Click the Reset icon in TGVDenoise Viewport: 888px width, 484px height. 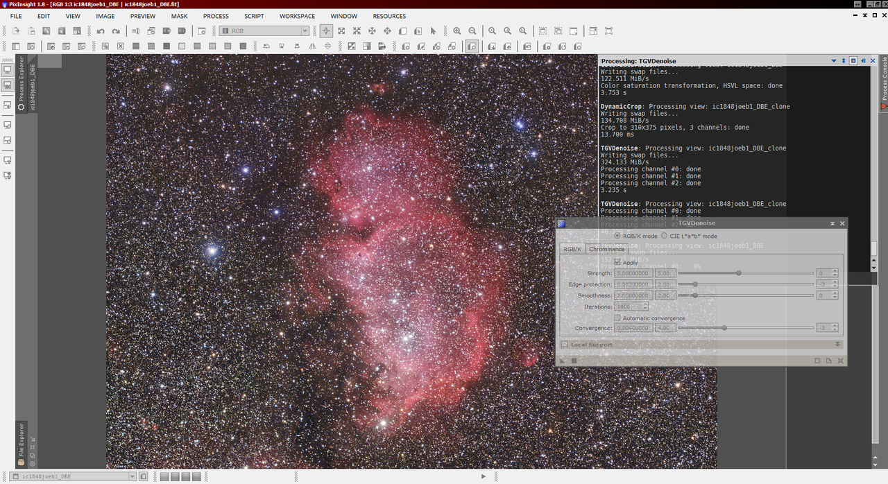click(840, 361)
